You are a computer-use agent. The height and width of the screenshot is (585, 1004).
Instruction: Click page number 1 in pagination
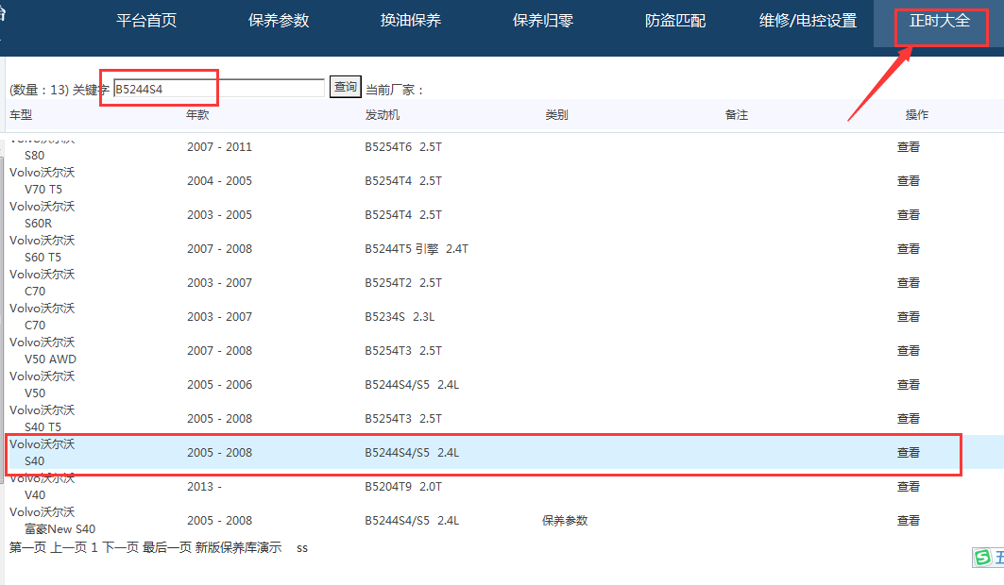tap(94, 548)
